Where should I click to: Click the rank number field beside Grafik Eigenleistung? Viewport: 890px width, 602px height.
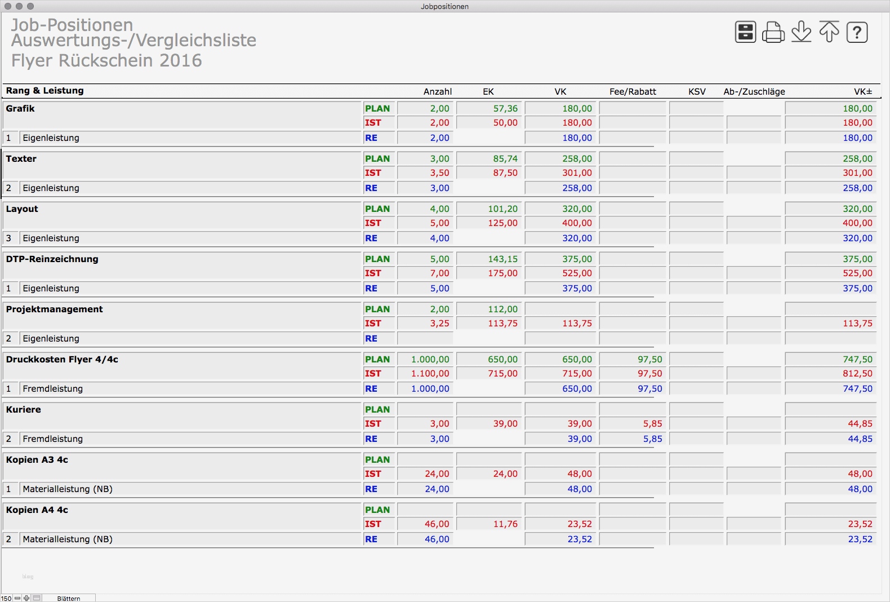(x=11, y=138)
